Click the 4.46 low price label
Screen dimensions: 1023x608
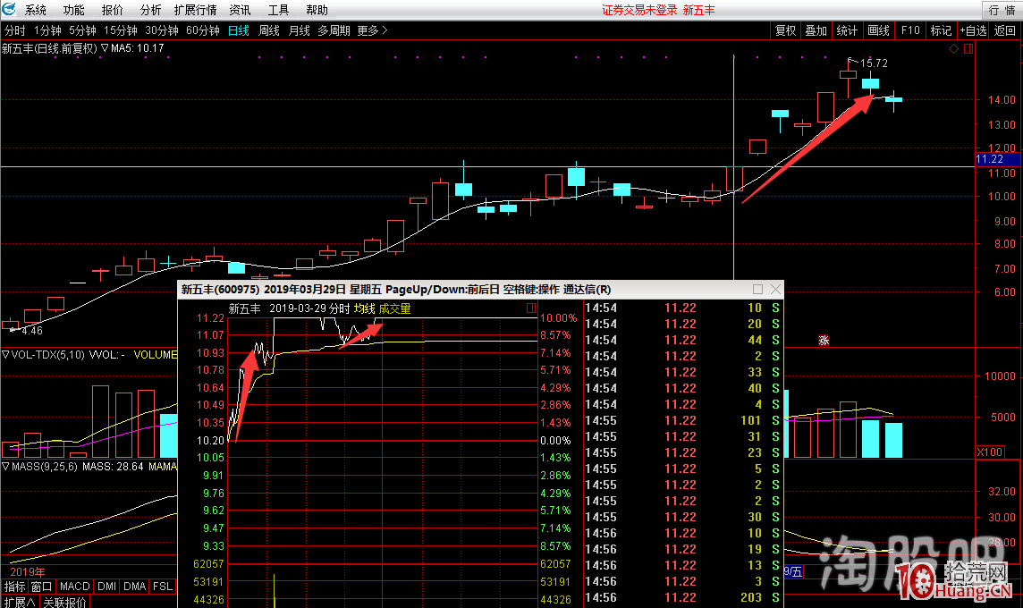pyautogui.click(x=32, y=331)
